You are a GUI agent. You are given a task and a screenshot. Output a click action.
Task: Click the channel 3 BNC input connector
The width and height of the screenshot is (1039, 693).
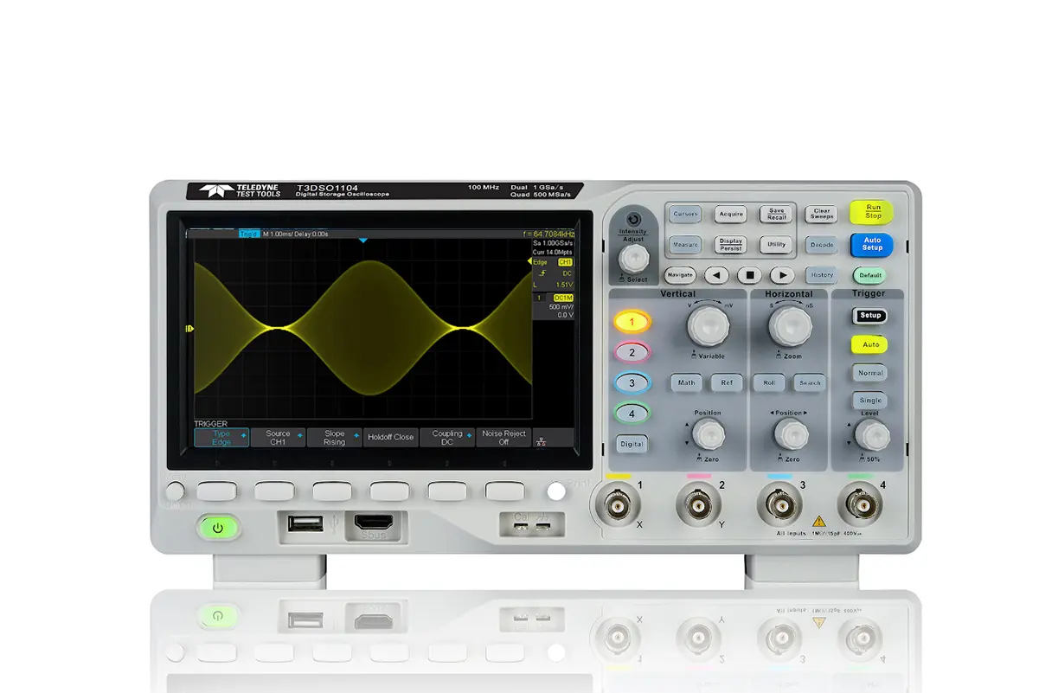778,504
